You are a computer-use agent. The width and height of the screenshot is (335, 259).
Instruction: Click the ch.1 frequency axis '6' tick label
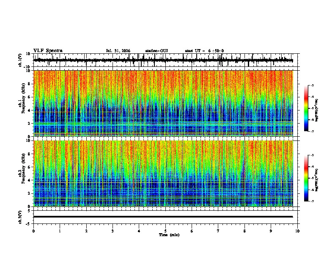tap(29, 97)
